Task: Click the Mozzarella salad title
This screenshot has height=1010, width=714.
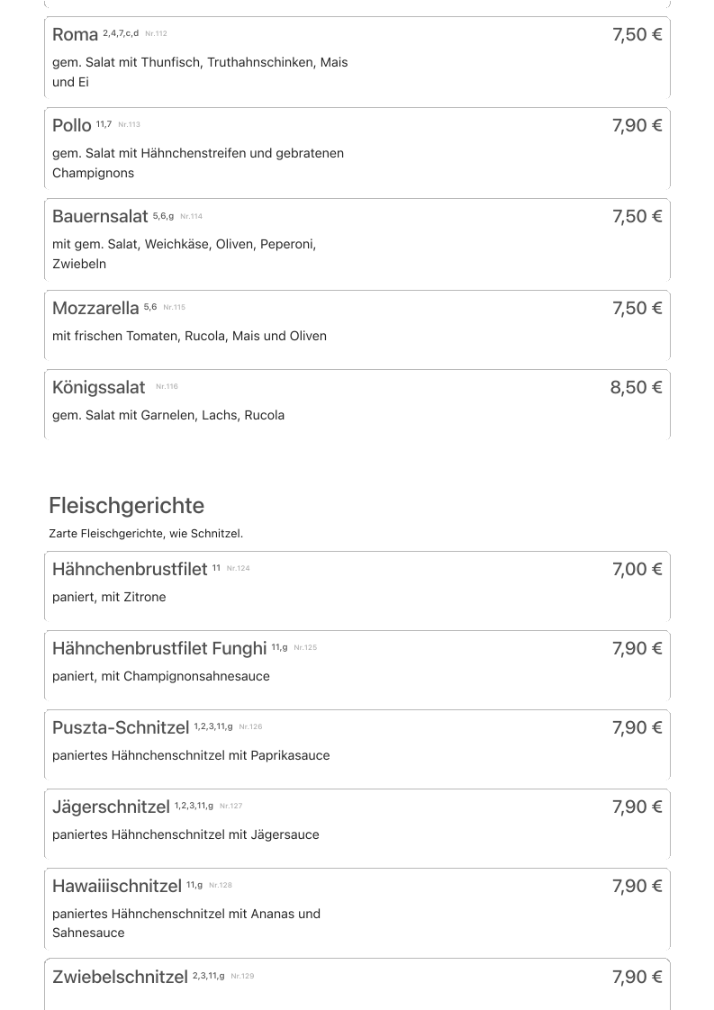Action: pos(95,309)
